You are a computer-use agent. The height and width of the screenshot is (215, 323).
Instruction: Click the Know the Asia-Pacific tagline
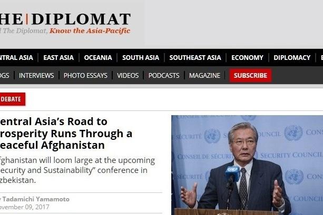pyautogui.click(x=90, y=31)
